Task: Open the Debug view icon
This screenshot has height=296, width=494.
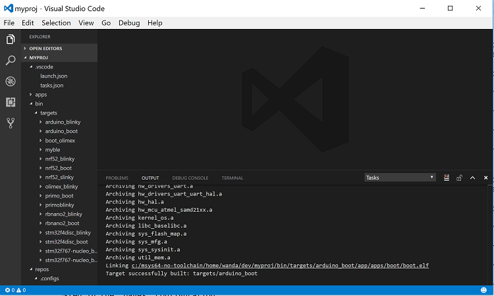Action: (11, 82)
